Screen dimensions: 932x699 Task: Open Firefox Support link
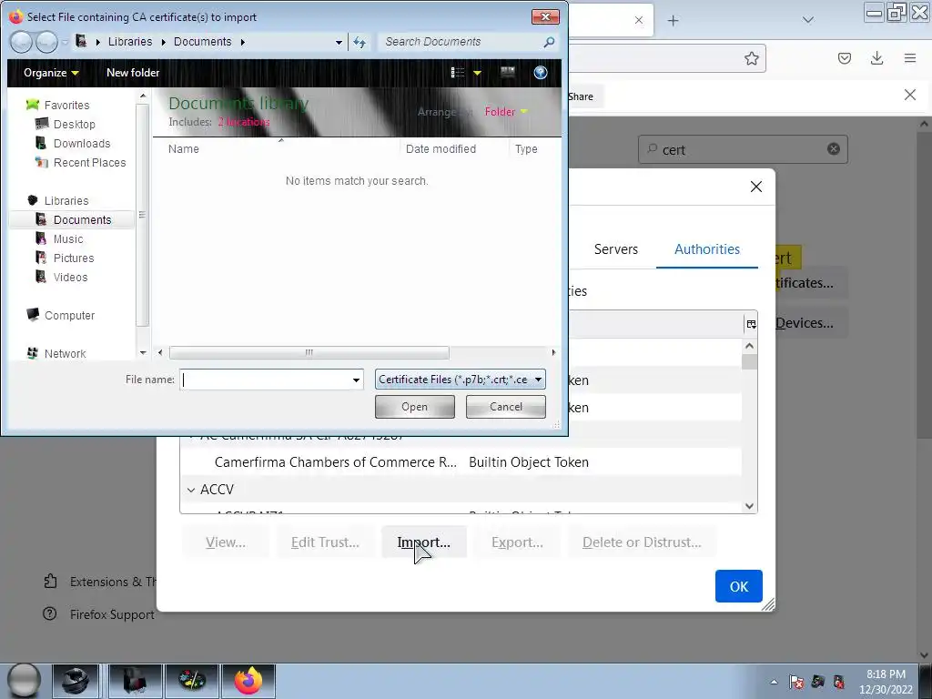coord(112,614)
